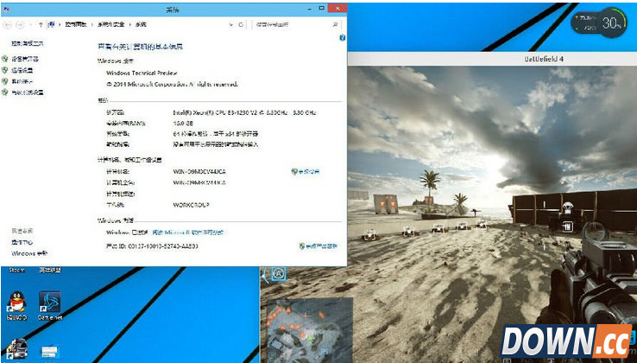Click the Battlefield 4 window title bar
The image size is (637, 363).
(x=492, y=59)
